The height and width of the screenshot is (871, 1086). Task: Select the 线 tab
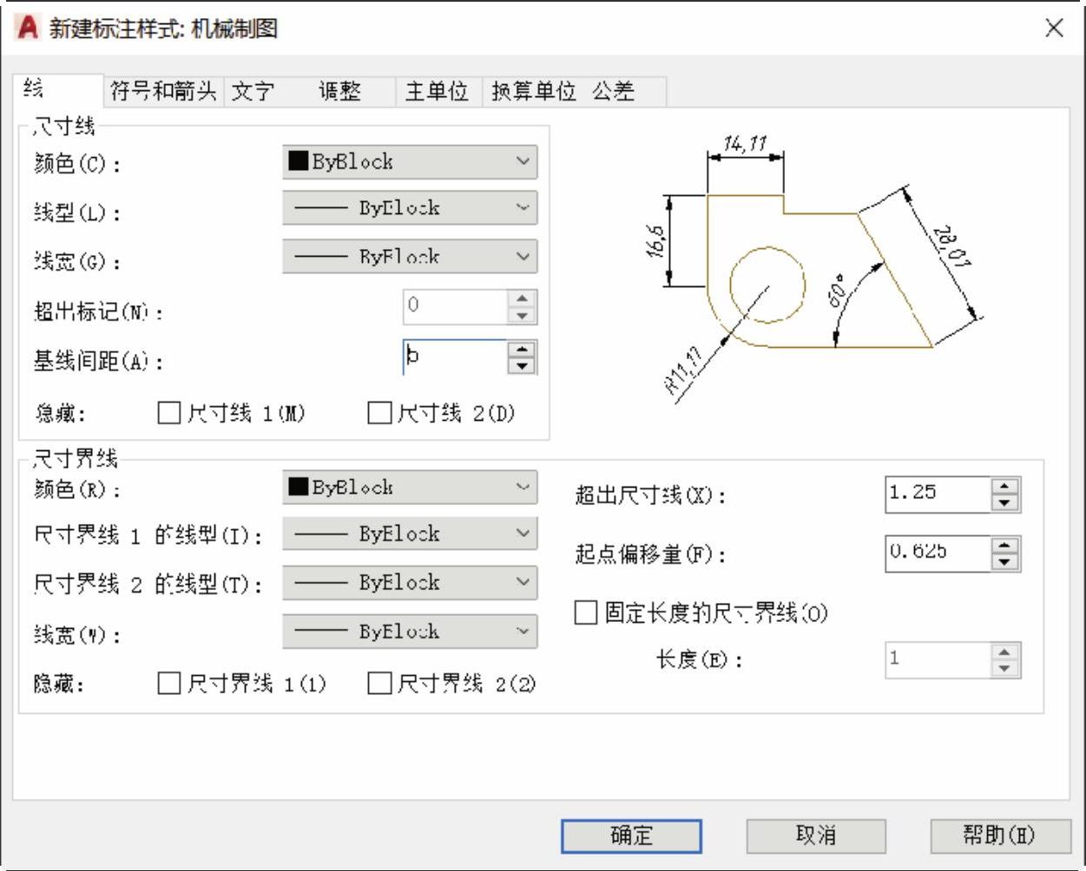click(59, 88)
